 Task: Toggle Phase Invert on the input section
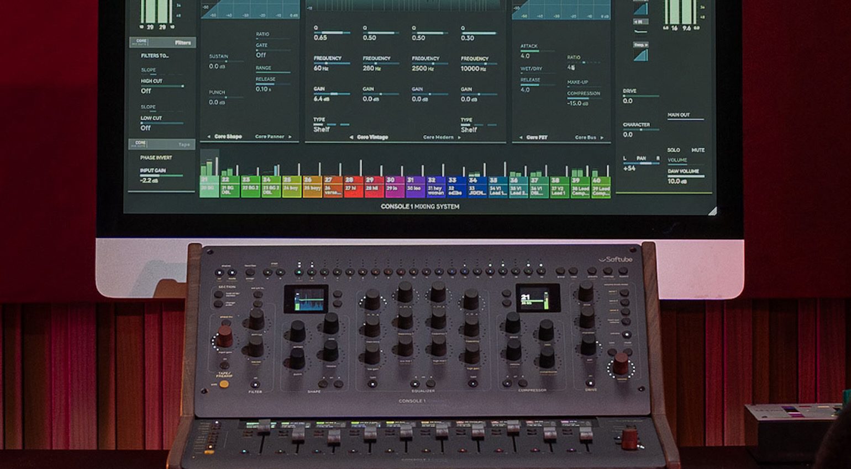click(x=156, y=158)
